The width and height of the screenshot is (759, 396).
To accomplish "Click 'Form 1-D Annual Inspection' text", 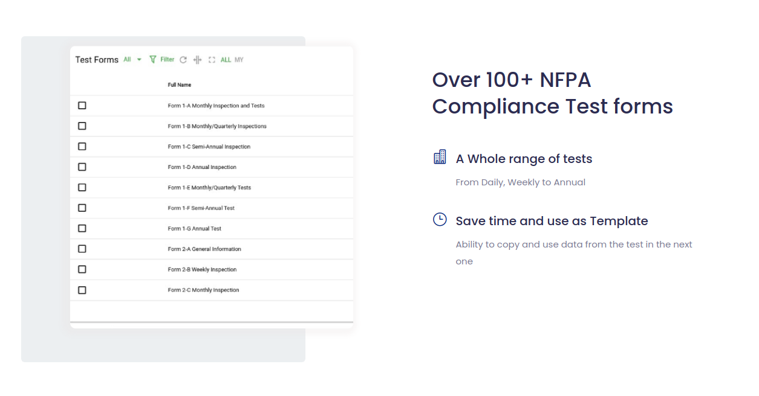I will tap(202, 167).
